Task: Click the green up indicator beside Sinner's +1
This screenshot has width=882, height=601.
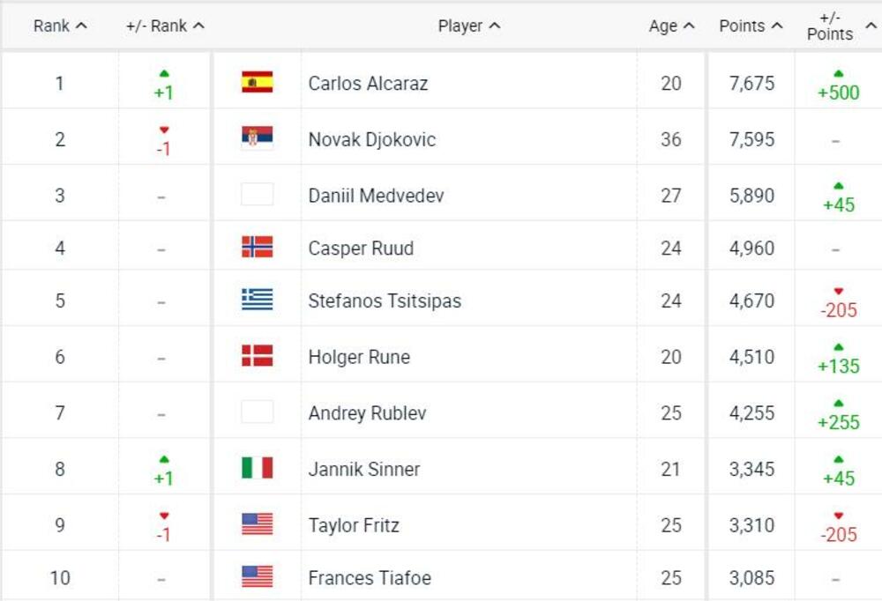Action: [163, 460]
